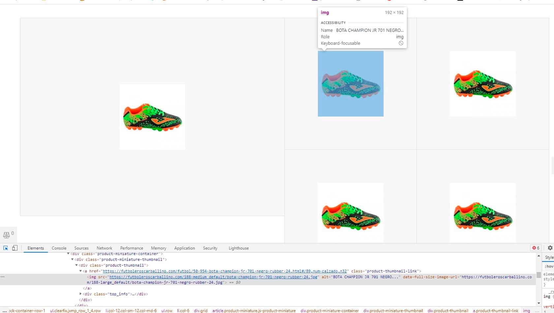Image resolution: width=554 pixels, height=313 pixels.
Task: Toggle the device toolbar icon
Action: pos(15,248)
